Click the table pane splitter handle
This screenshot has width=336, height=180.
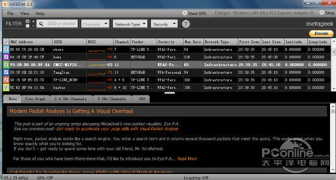[x=169, y=93]
